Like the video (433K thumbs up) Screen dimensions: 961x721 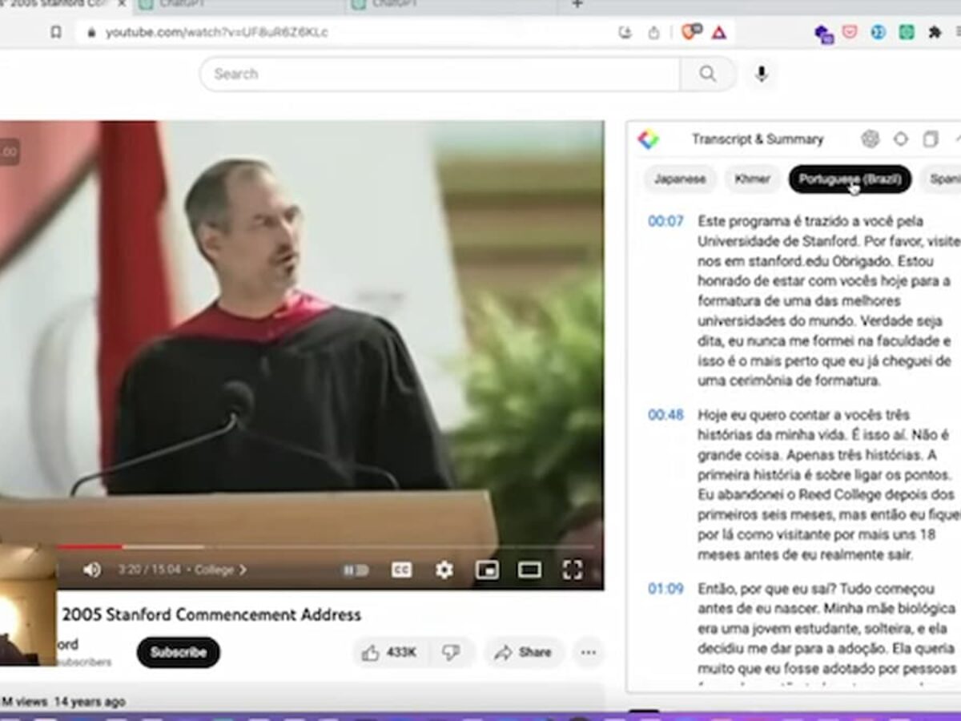pos(390,653)
